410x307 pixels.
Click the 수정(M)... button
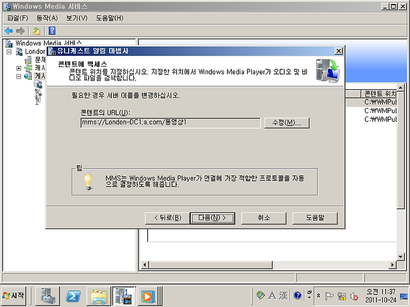point(287,123)
